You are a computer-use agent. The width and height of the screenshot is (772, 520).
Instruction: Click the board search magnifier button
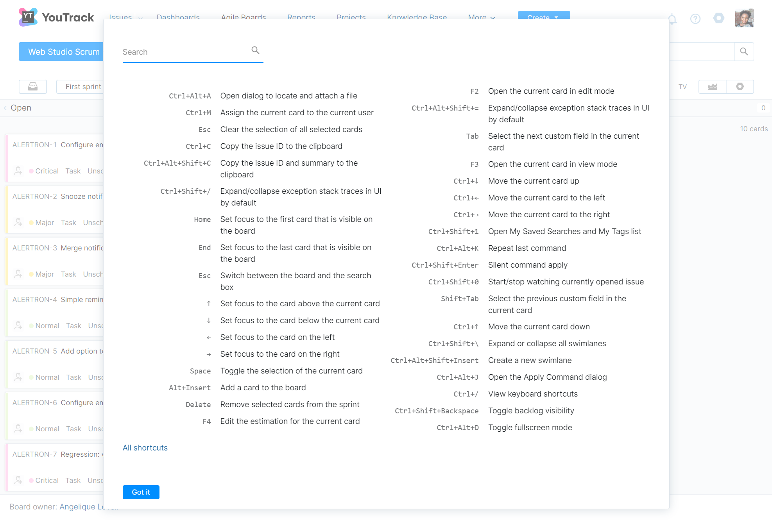click(x=744, y=52)
